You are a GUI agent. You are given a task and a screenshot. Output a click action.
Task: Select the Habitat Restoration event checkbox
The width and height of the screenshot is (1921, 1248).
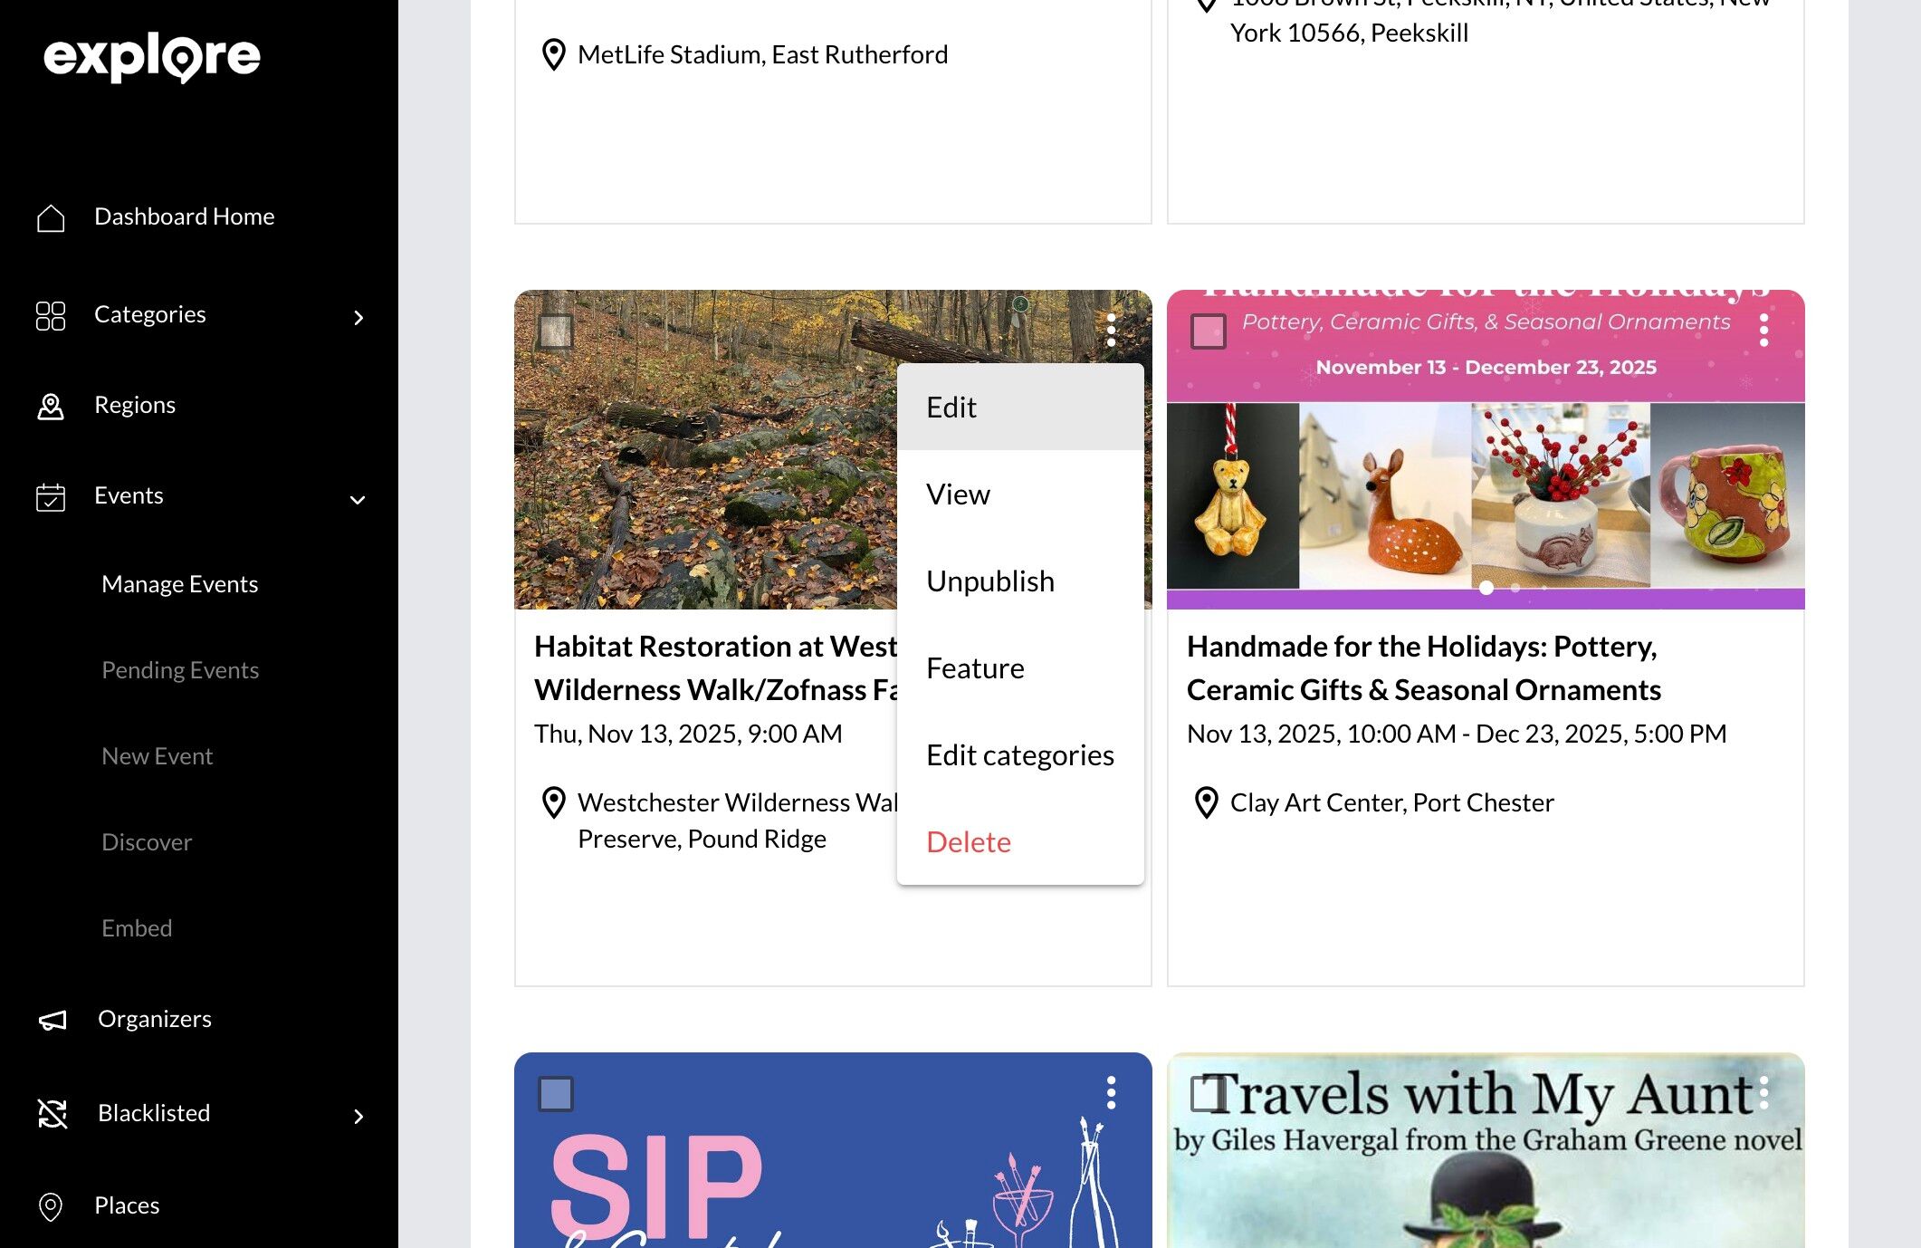tap(555, 331)
